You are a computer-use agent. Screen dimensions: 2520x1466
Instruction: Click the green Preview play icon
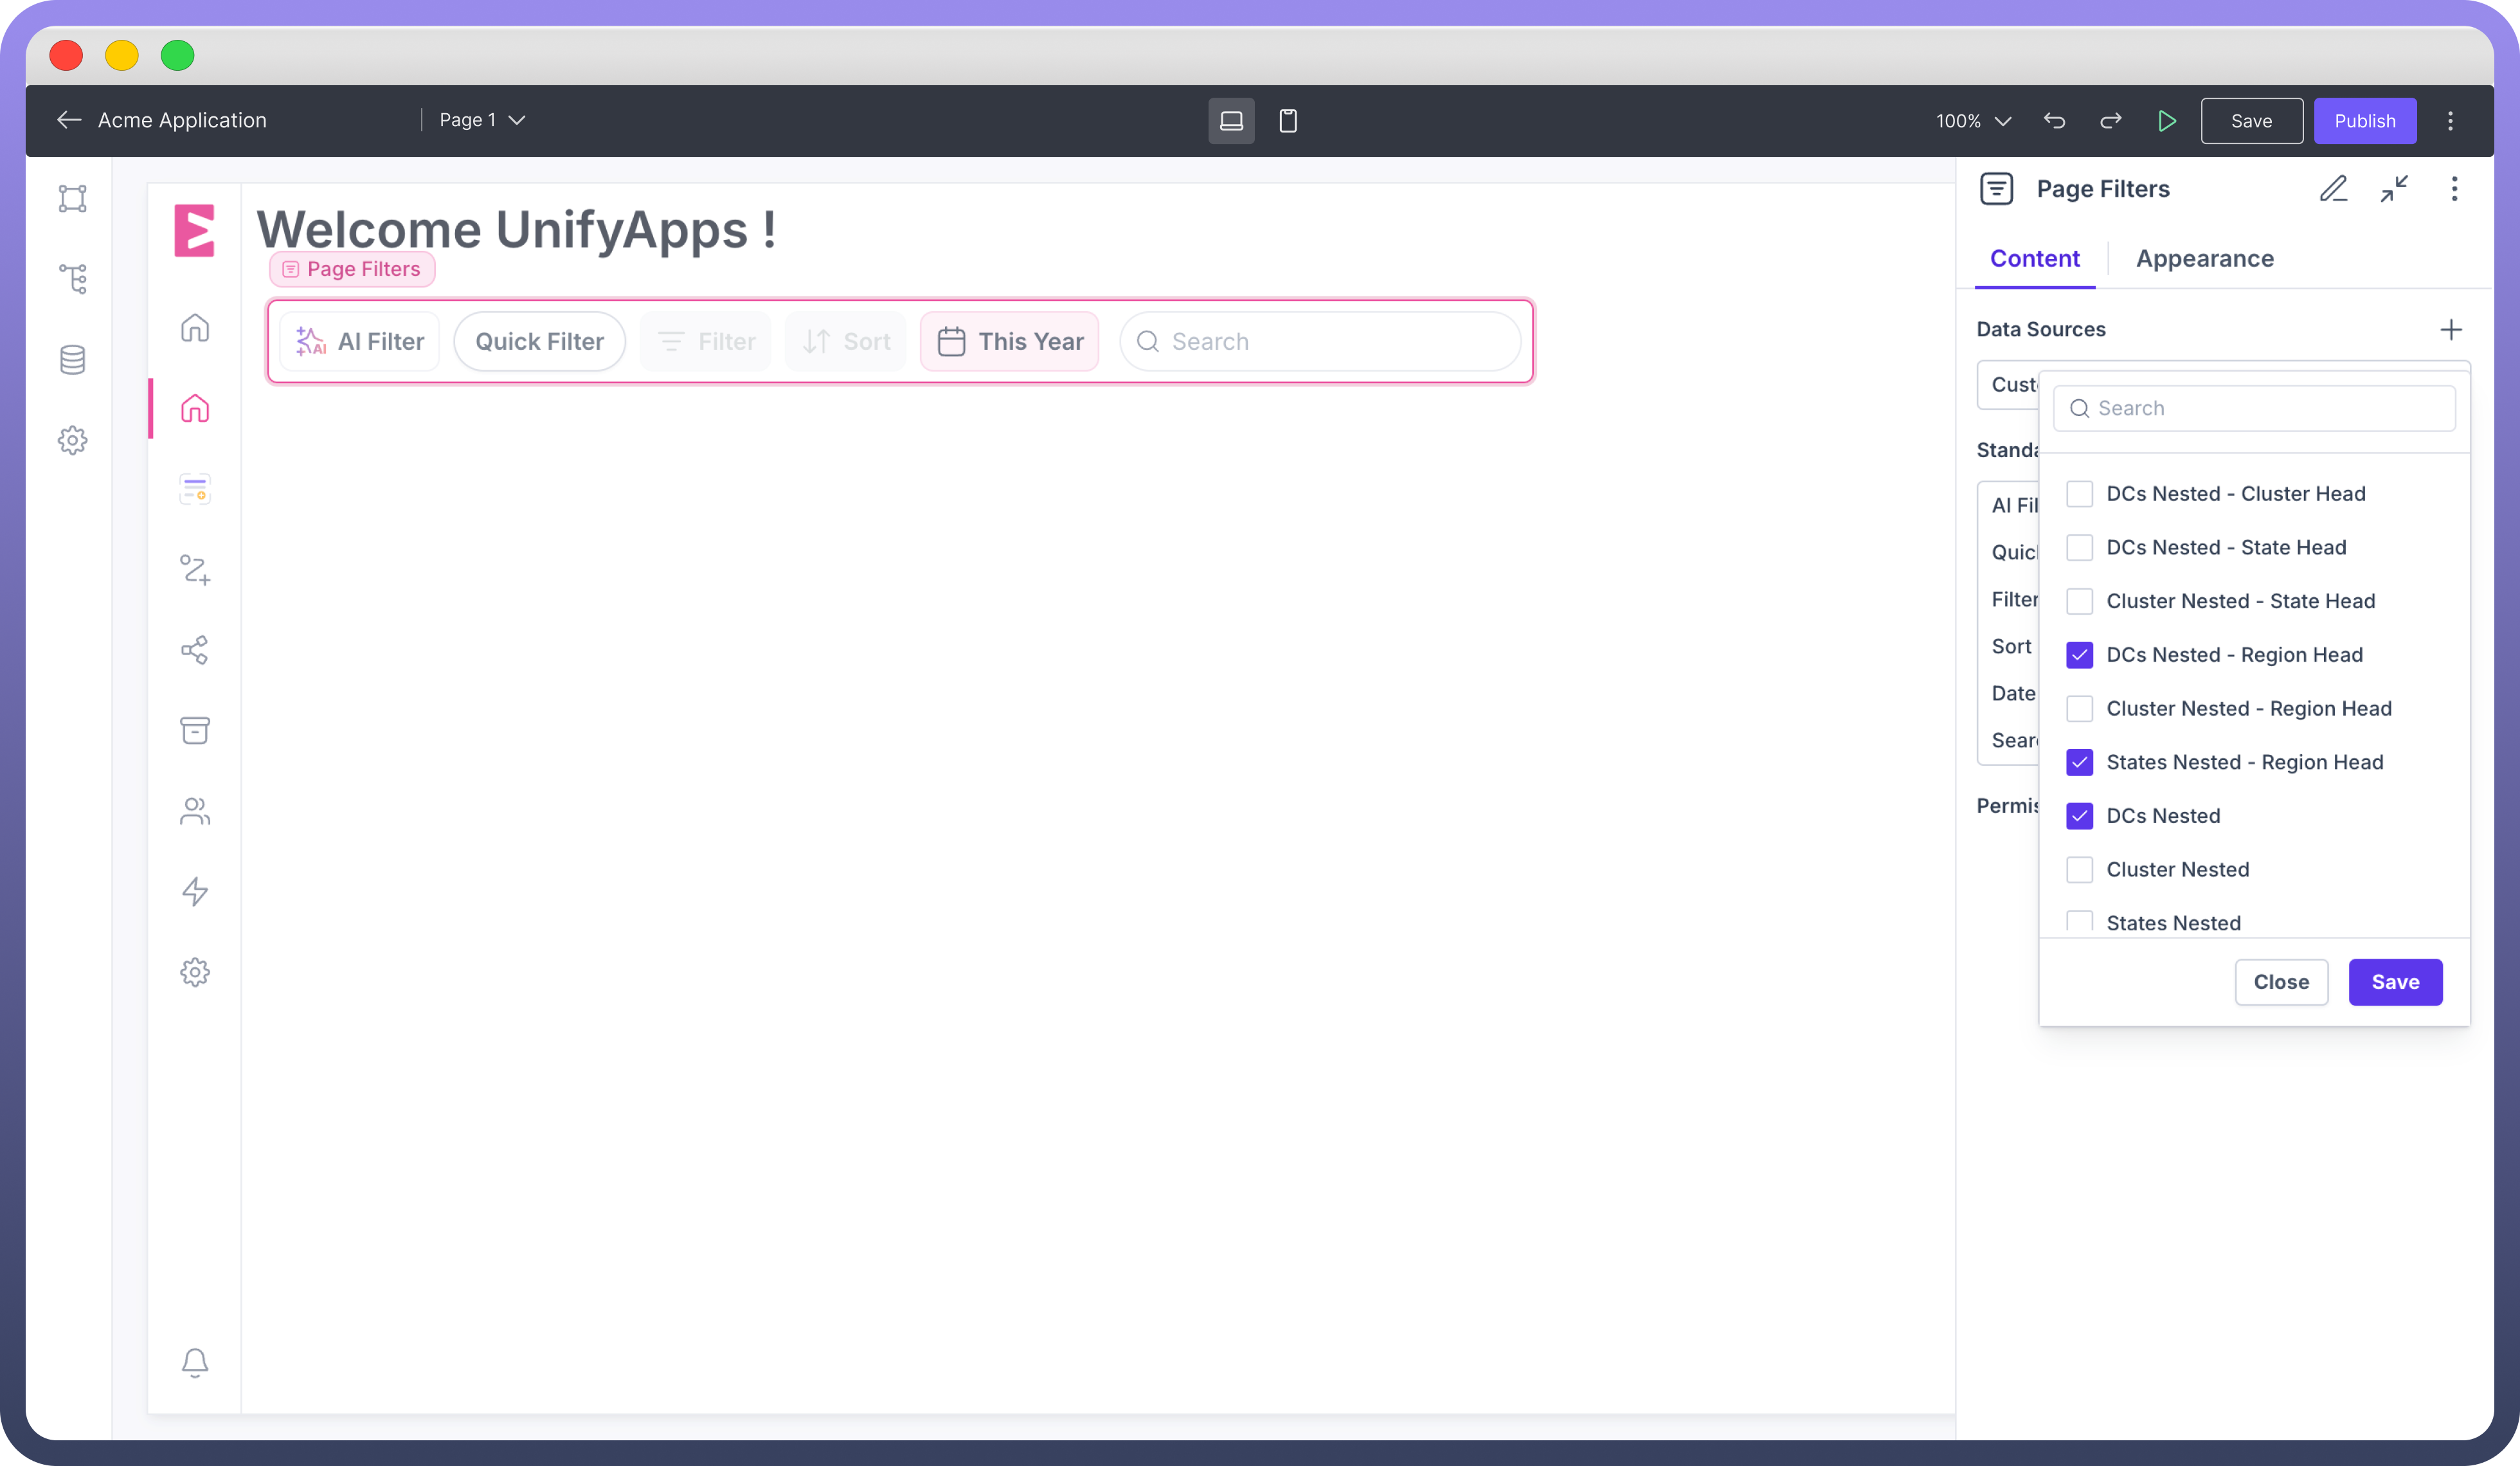[2166, 121]
